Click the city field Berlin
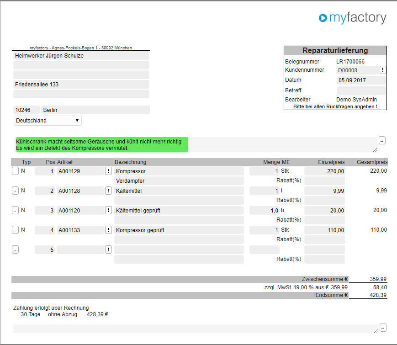397x345 pixels. 95,110
